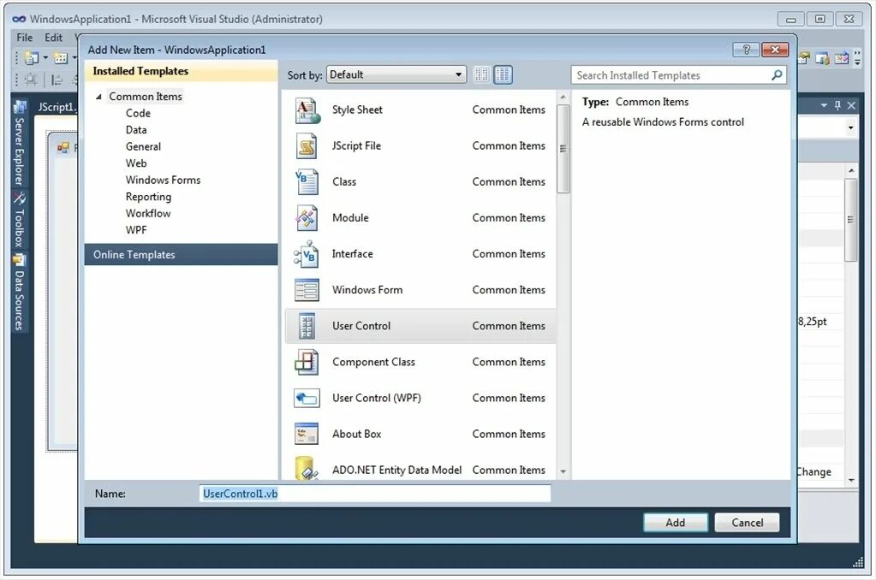876x580 pixels.
Task: Click the toolbar overflow arrow at right
Action: click(857, 57)
